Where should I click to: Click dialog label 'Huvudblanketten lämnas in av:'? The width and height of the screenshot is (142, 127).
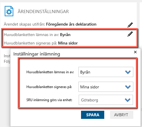50,72
